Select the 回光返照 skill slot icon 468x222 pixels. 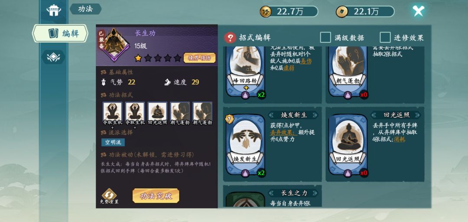click(x=157, y=111)
